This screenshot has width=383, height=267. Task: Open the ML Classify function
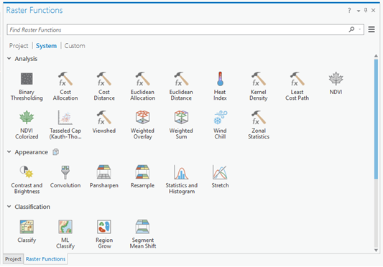65,234
